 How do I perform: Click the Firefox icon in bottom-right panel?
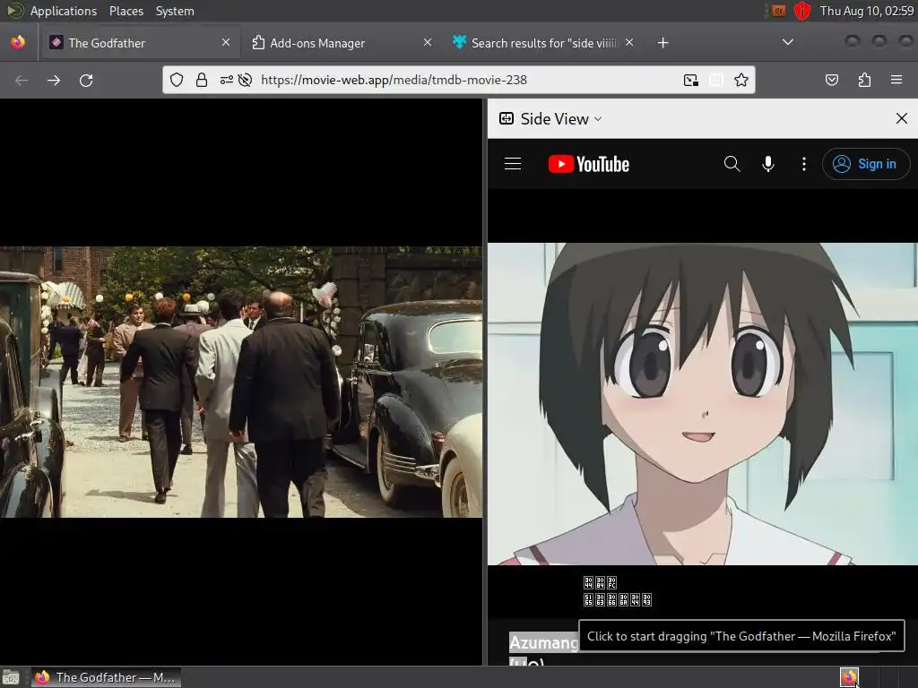[849, 677]
